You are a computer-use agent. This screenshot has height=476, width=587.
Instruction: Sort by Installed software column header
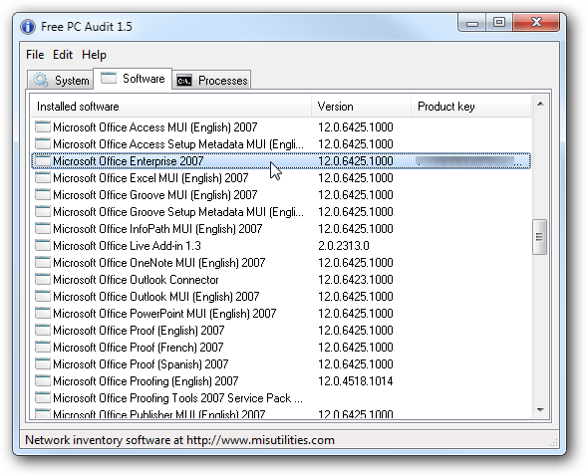[170, 107]
